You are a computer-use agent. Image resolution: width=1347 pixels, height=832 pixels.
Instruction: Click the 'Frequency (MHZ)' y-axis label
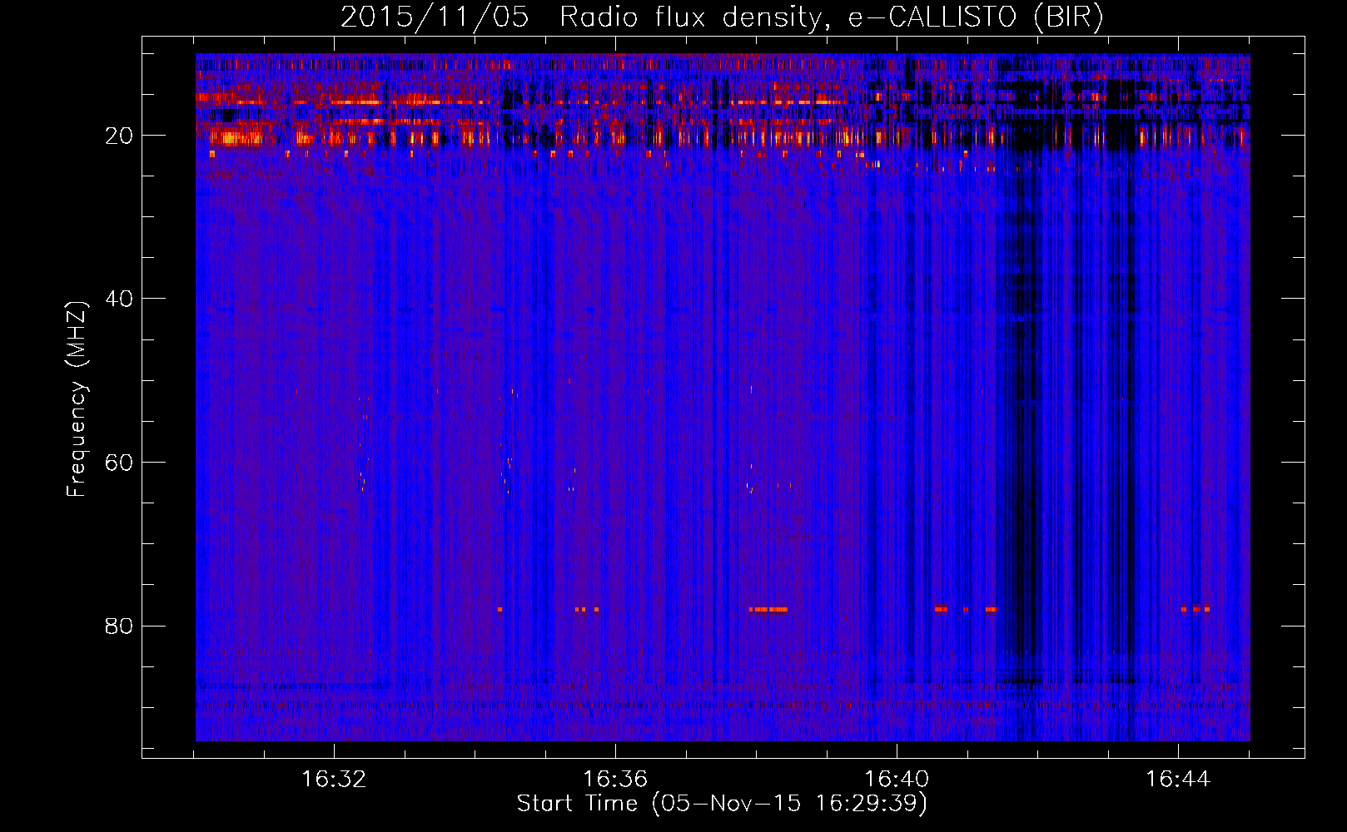pos(77,399)
